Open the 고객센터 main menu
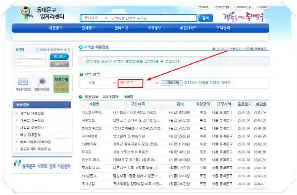 (223, 28)
